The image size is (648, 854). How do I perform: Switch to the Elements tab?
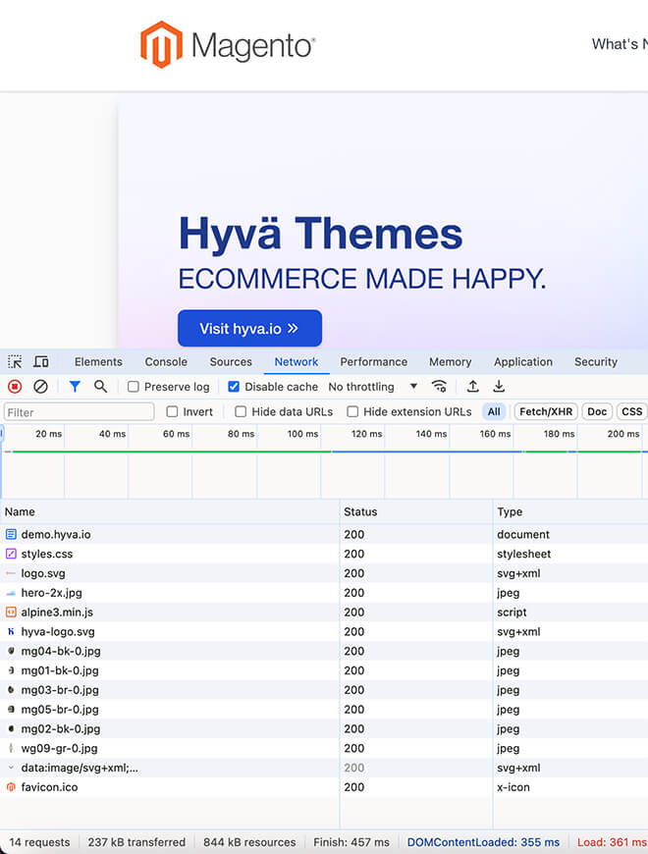tap(98, 361)
